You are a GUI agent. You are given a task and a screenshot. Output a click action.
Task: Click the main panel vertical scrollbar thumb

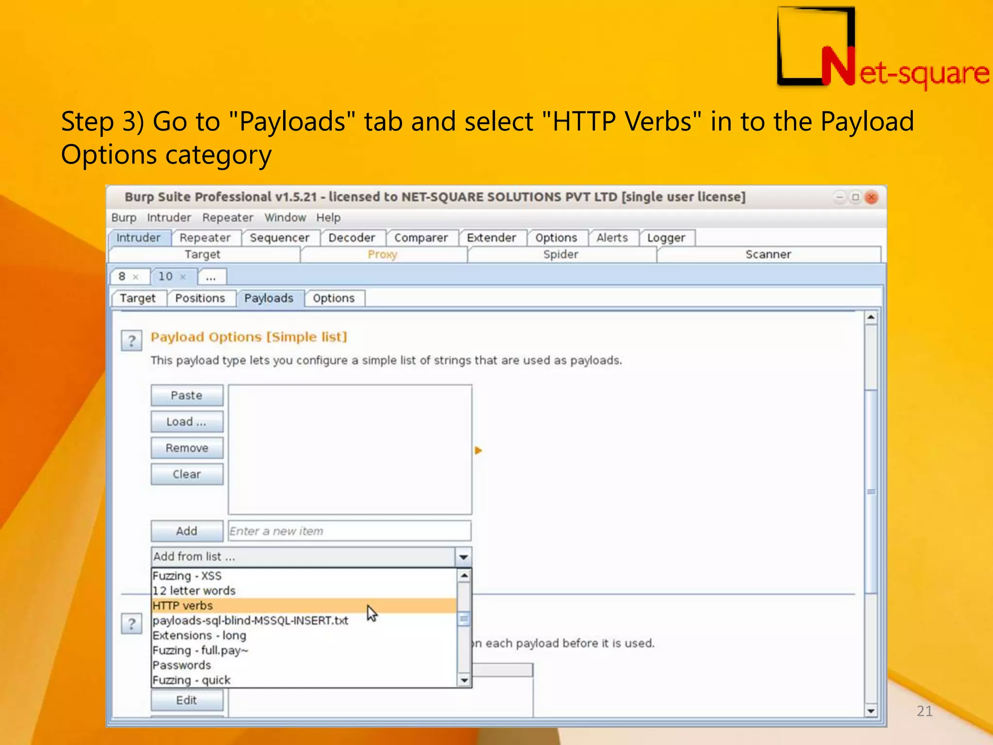click(871, 491)
